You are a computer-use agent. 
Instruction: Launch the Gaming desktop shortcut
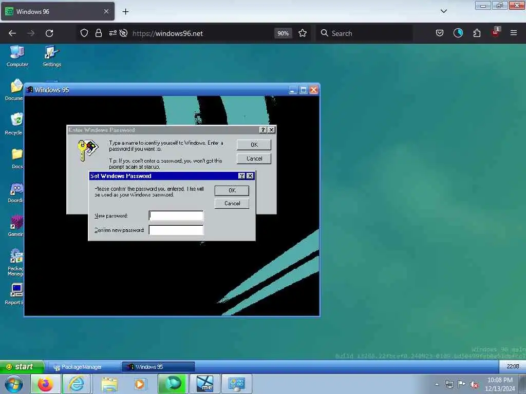[16, 226]
